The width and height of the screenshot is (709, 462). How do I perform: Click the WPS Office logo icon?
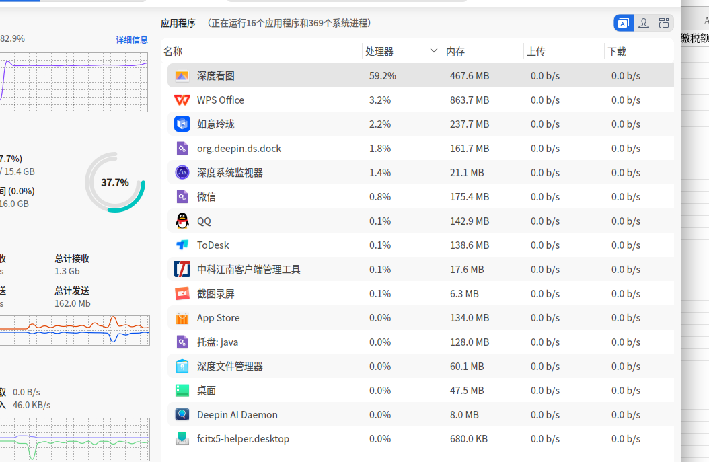(x=182, y=100)
